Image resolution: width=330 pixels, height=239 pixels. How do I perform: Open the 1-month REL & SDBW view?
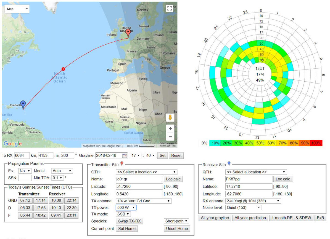click(291, 218)
